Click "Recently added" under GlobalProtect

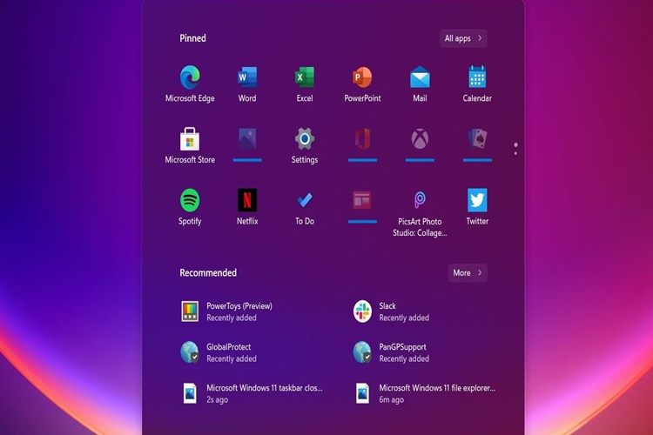pyautogui.click(x=232, y=358)
